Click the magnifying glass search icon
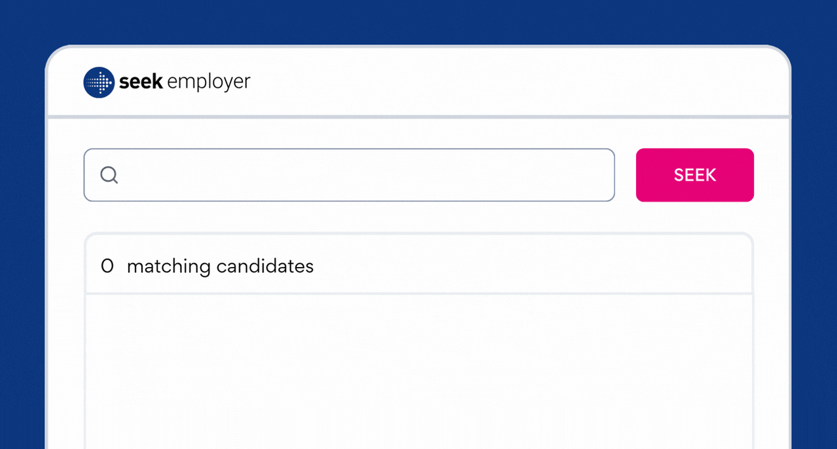The width and height of the screenshot is (837, 449). click(x=109, y=175)
